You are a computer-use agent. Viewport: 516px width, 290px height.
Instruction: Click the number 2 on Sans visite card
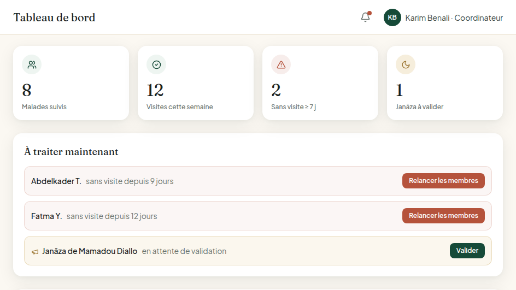coord(276,90)
